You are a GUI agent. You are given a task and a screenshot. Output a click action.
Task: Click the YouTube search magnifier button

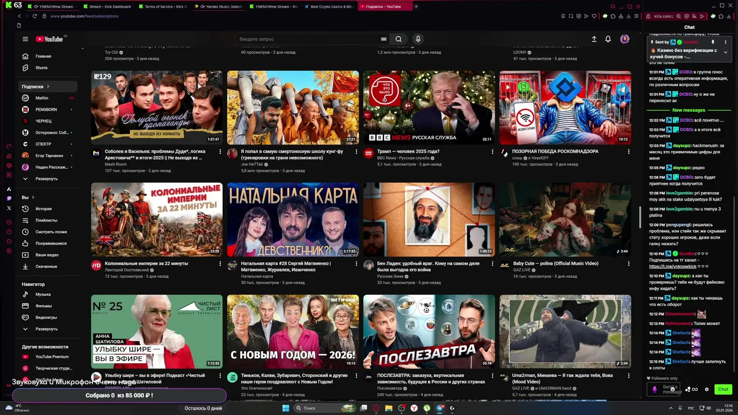pos(398,39)
